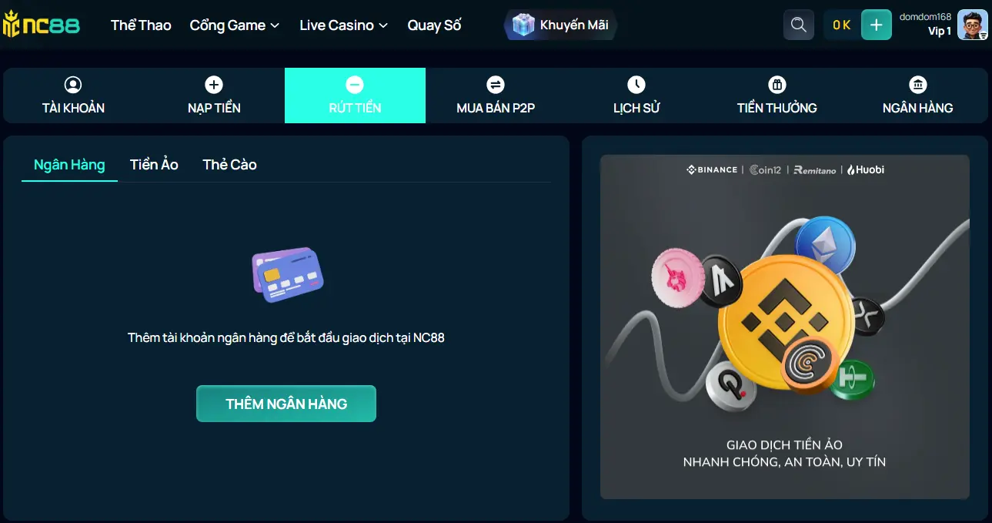Open the Quay Số menu
Image resolution: width=992 pixels, height=523 pixels.
(434, 25)
